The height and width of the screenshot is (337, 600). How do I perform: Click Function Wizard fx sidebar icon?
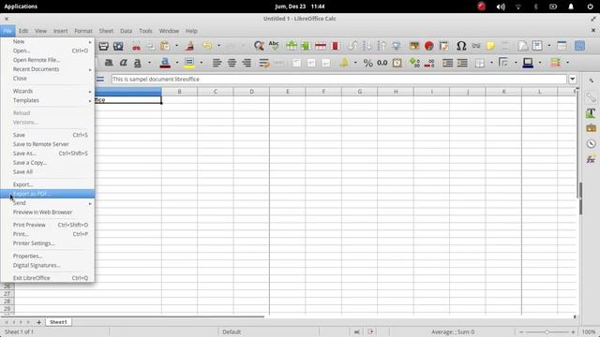[591, 159]
